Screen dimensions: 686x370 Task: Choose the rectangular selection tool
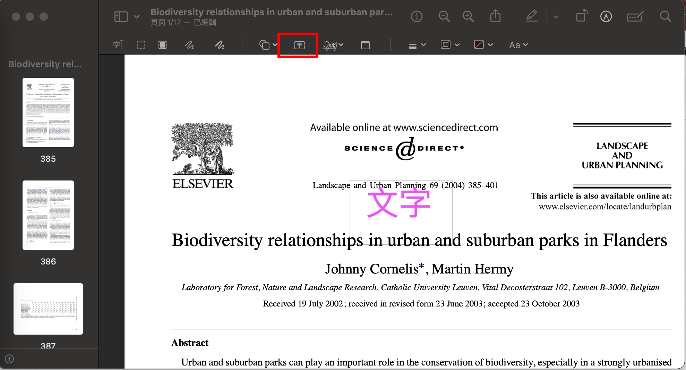[x=141, y=45]
